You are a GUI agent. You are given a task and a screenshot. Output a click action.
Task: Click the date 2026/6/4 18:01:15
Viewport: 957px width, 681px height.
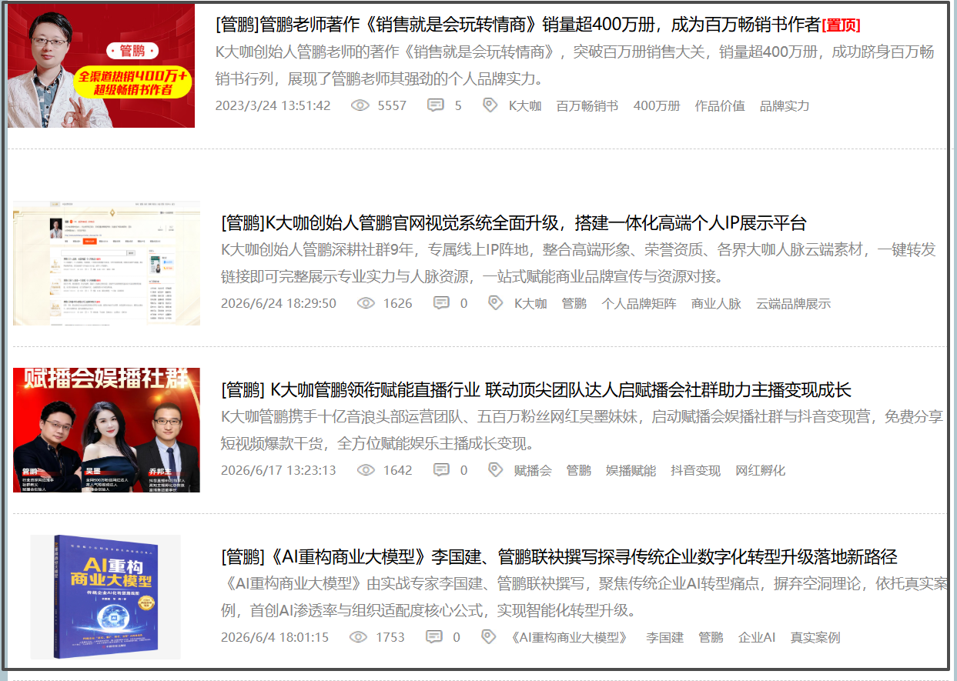(x=275, y=638)
